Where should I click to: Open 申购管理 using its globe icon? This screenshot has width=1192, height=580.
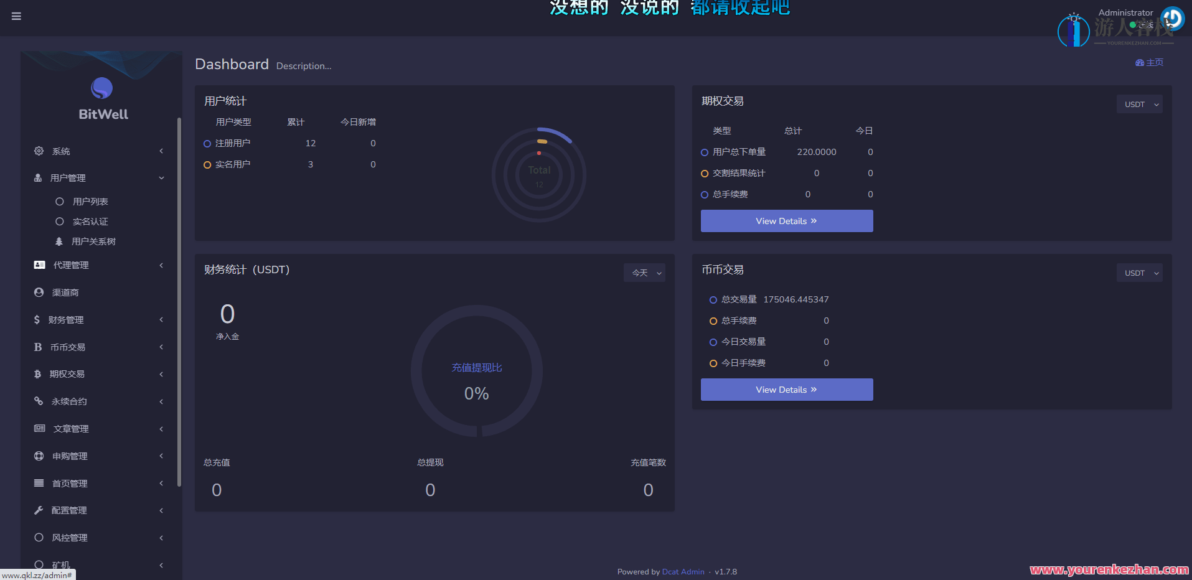pyautogui.click(x=38, y=456)
